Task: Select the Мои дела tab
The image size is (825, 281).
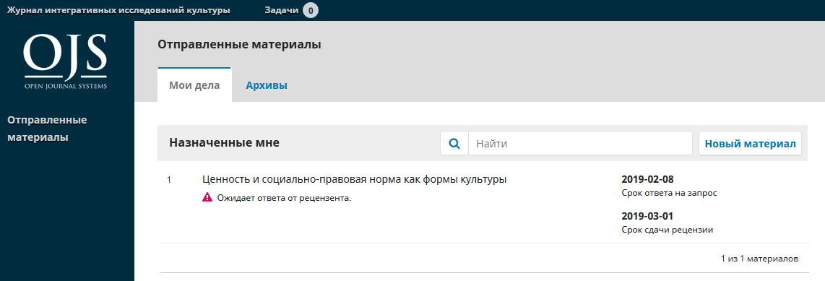Action: (194, 85)
